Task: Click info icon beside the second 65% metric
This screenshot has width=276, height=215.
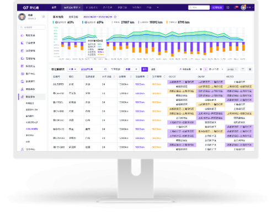Action: coord(86,22)
